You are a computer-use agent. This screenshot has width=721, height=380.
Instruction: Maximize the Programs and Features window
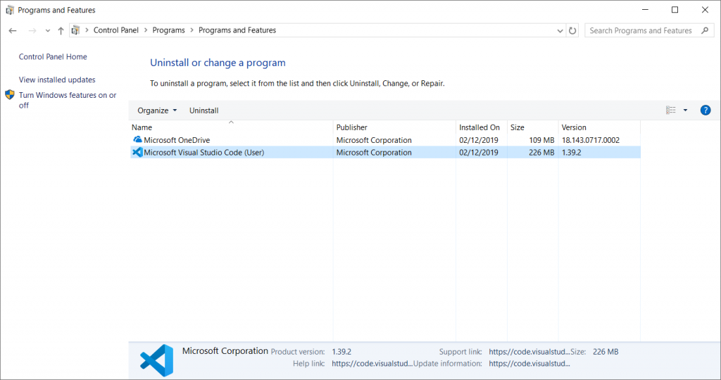pyautogui.click(x=675, y=10)
